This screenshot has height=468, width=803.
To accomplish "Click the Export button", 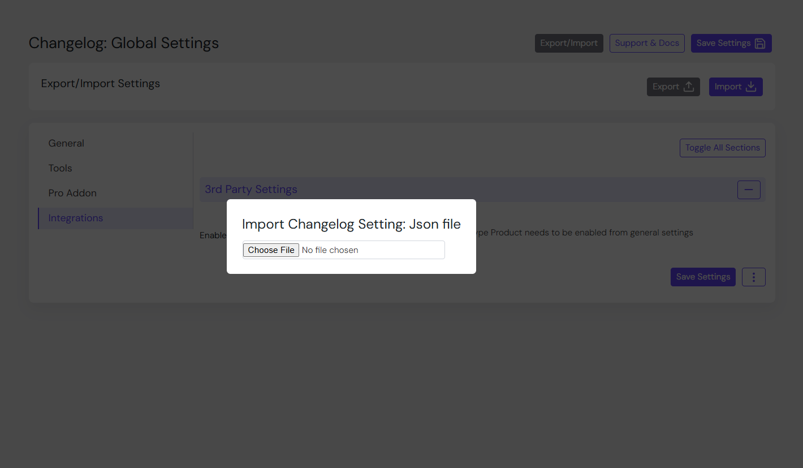I will point(674,87).
